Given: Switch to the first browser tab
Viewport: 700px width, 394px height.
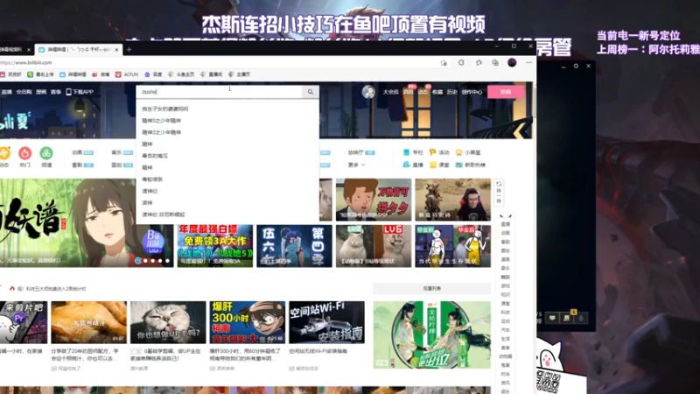Looking at the screenshot, I should (13, 50).
